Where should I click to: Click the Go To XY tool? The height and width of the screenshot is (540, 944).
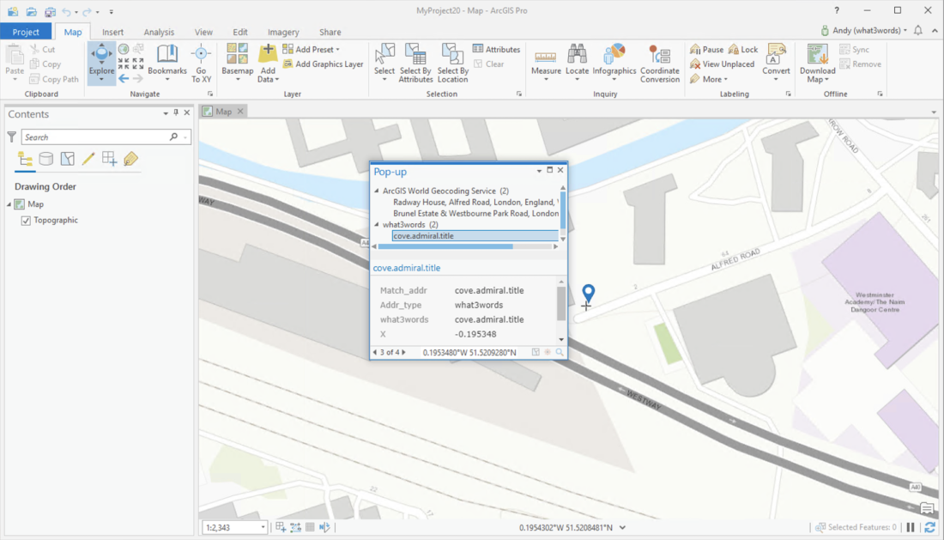(x=201, y=63)
